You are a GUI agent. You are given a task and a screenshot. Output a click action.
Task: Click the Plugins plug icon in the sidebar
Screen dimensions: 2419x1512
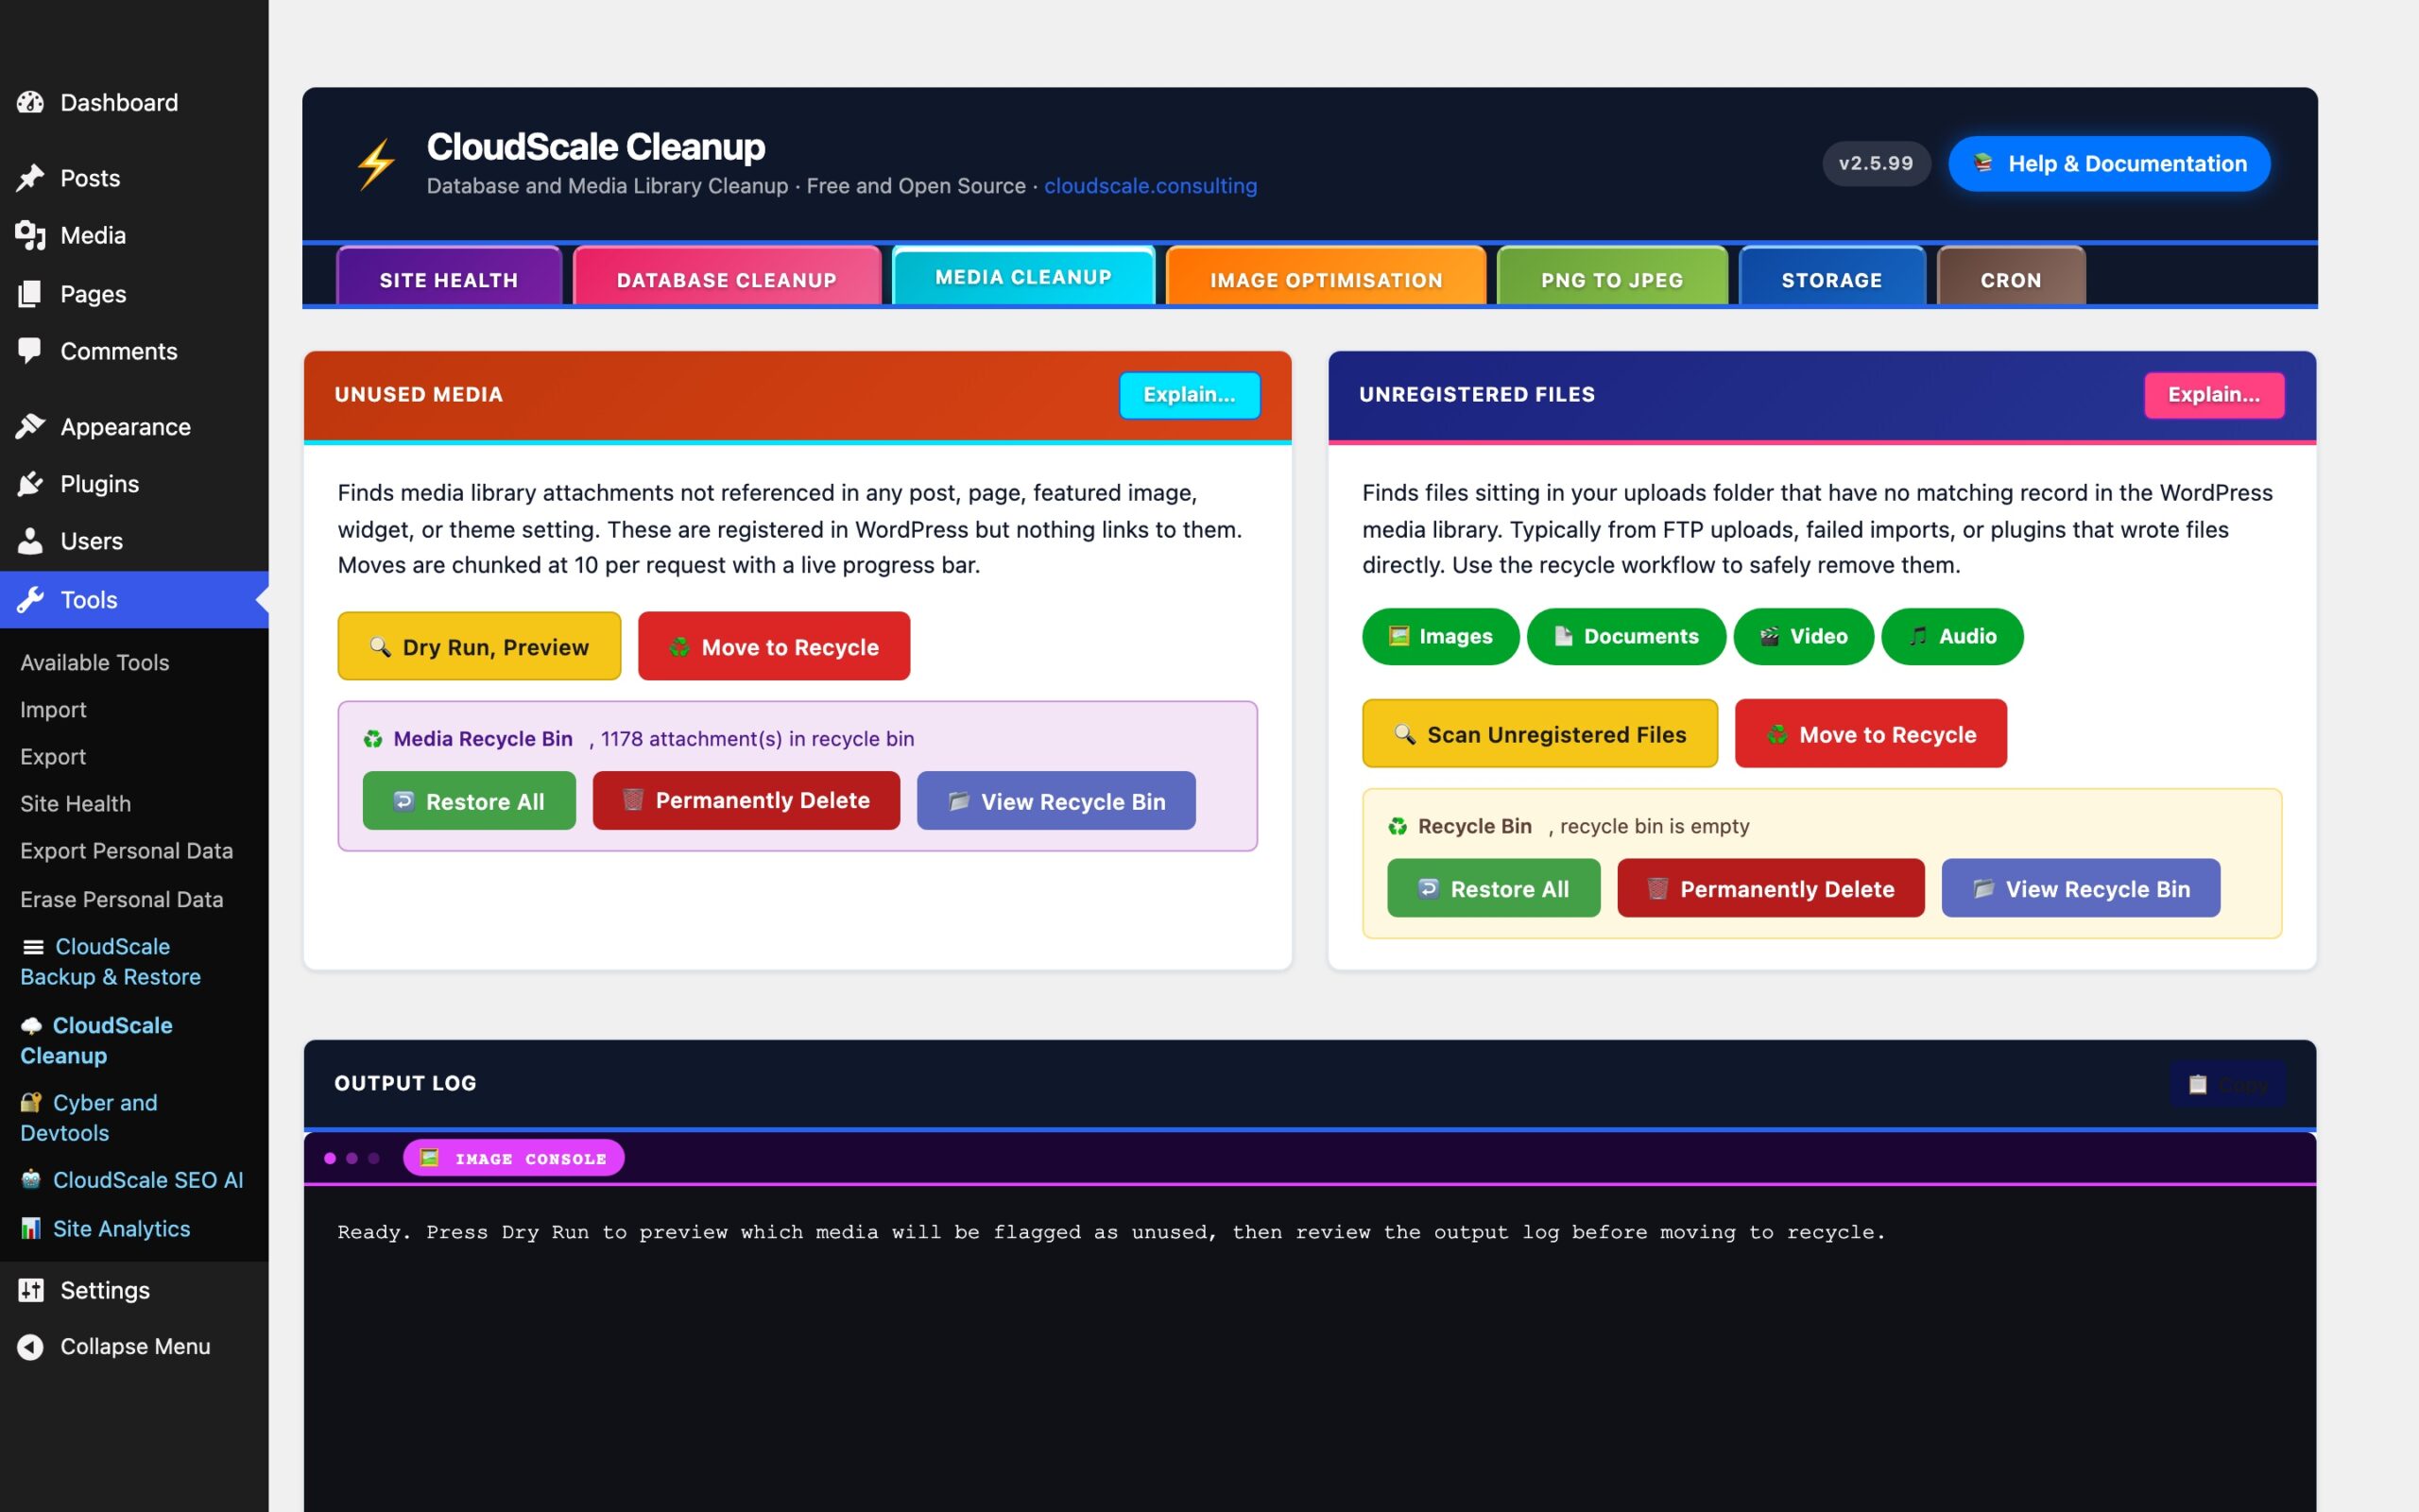click(x=30, y=484)
